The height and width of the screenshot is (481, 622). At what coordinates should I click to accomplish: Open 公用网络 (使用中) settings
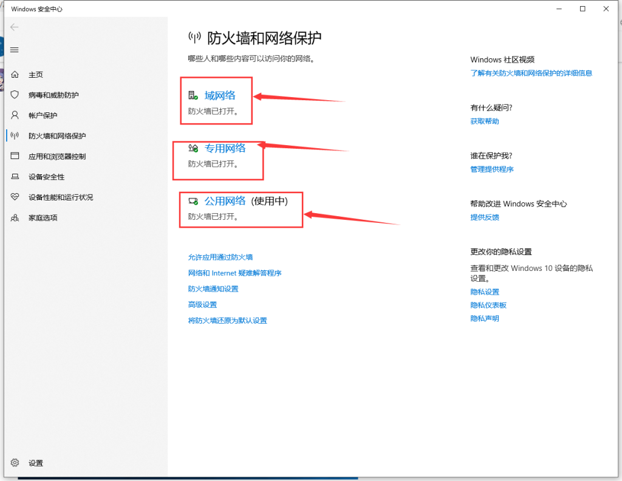(x=225, y=200)
